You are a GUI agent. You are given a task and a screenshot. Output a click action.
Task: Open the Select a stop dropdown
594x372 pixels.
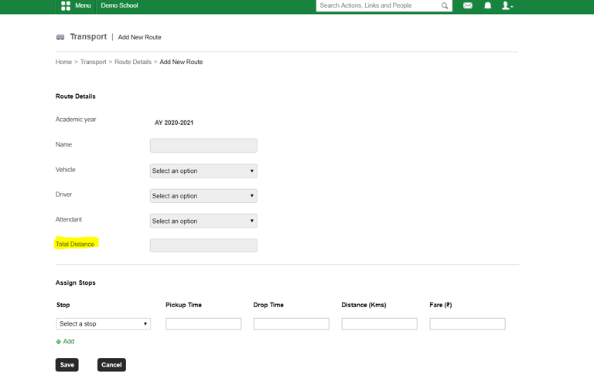click(x=104, y=323)
